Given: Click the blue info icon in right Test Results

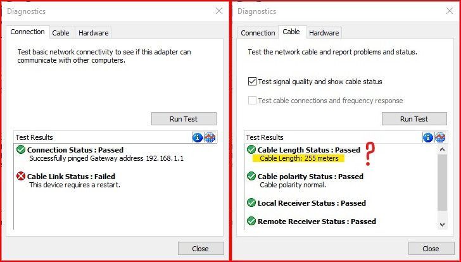Looking at the screenshot, I should [428, 137].
